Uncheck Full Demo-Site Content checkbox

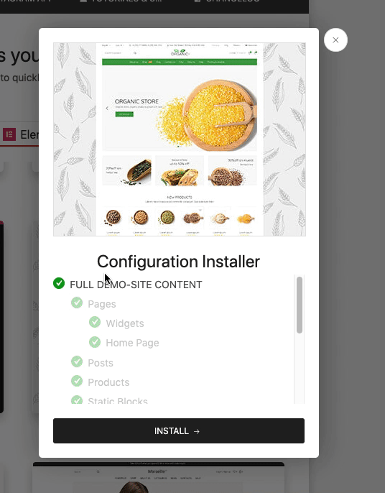59,283
